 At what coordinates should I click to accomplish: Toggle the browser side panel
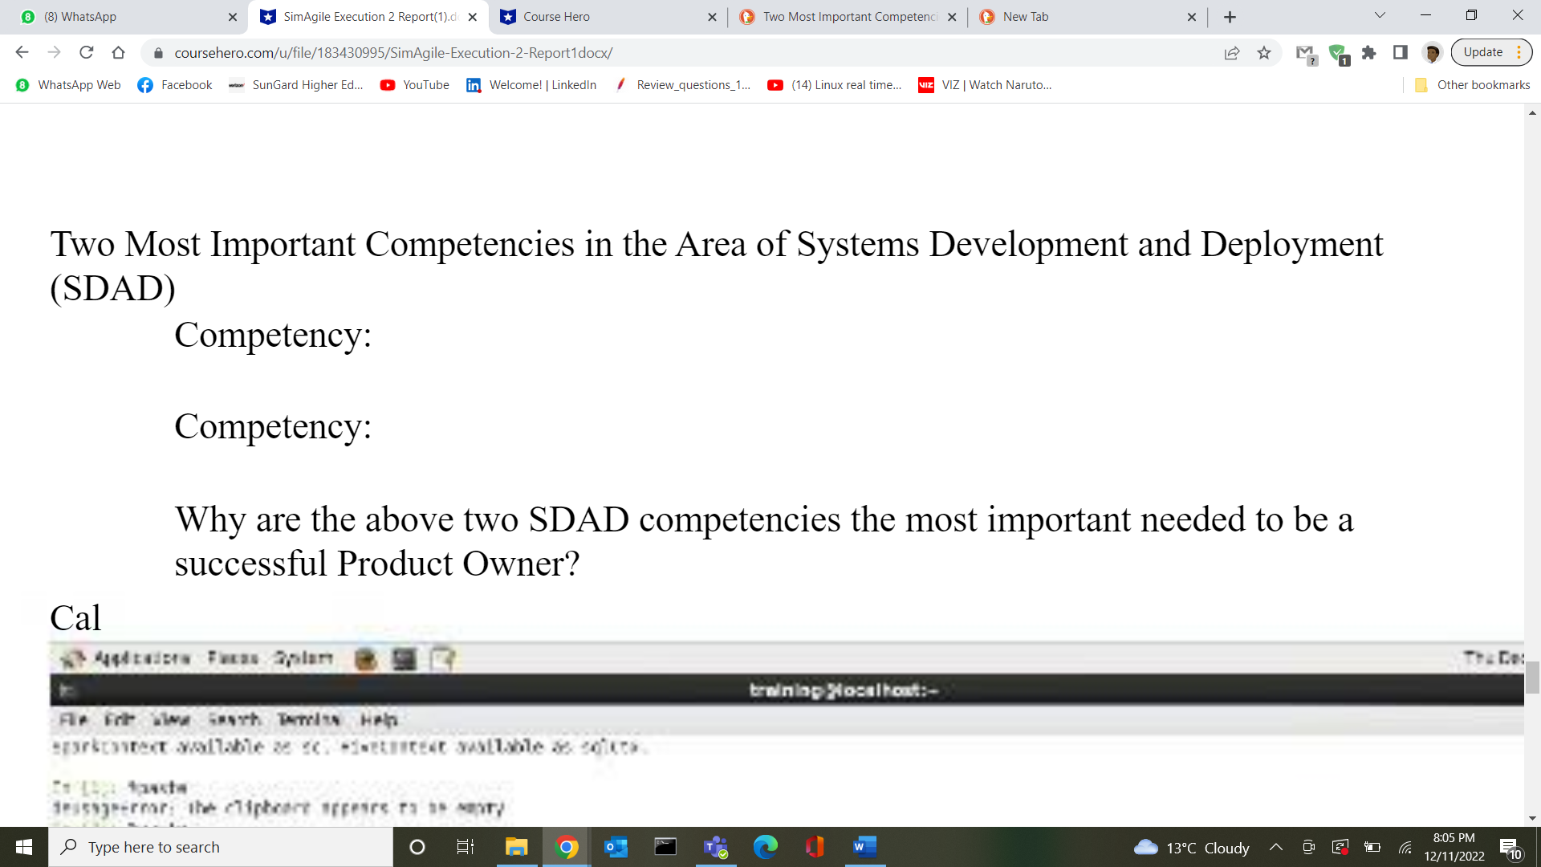(1401, 53)
